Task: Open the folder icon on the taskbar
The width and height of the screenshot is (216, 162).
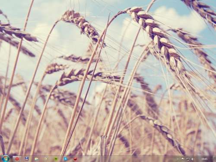Action: click(36, 159)
